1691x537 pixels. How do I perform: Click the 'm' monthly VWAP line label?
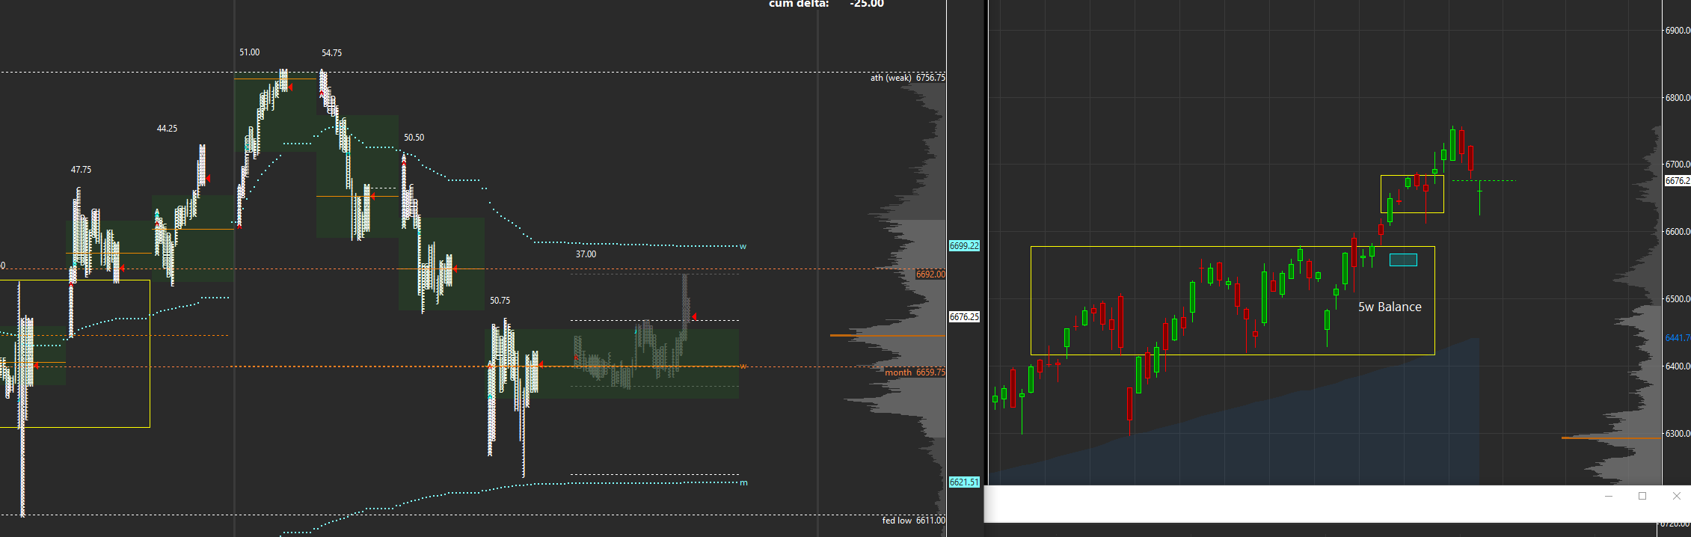[743, 483]
